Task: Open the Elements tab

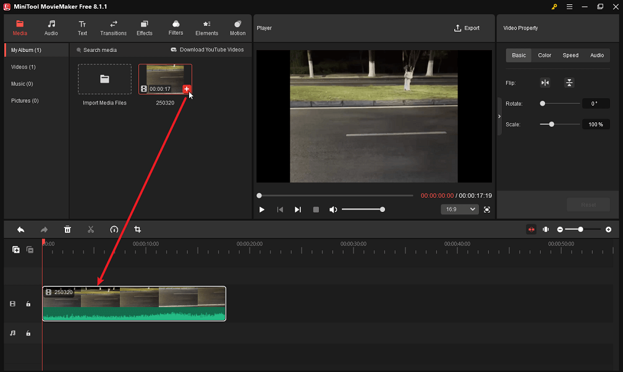Action: pos(206,28)
